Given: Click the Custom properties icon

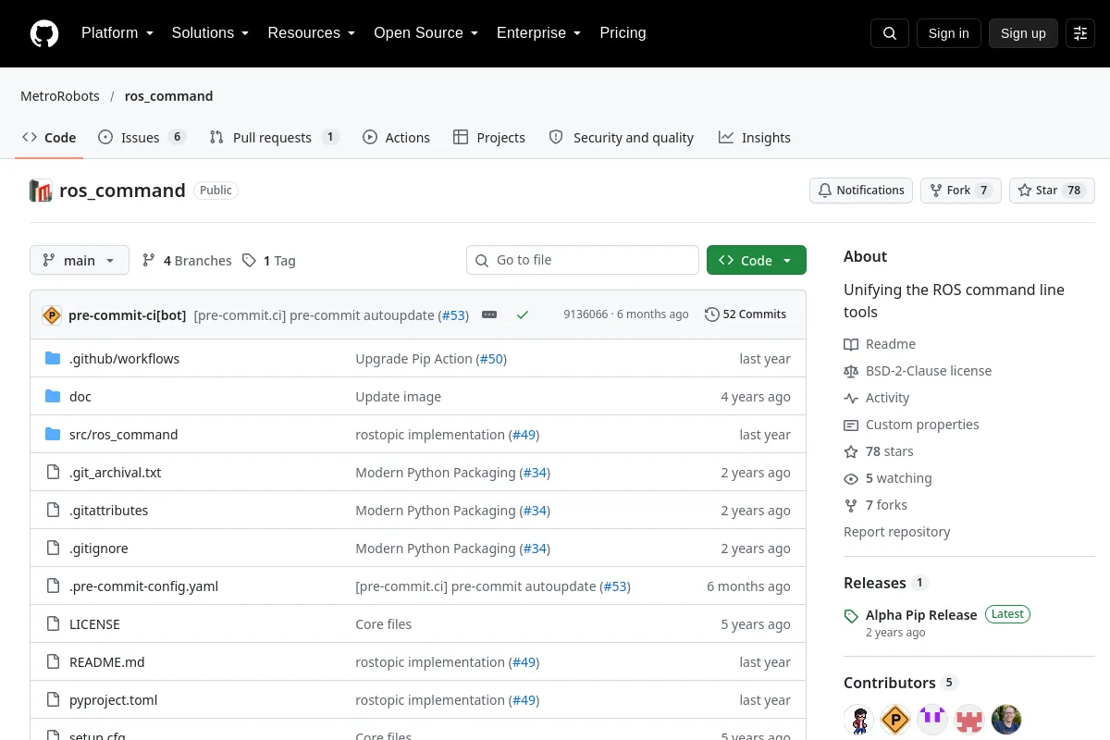Looking at the screenshot, I should (851, 425).
